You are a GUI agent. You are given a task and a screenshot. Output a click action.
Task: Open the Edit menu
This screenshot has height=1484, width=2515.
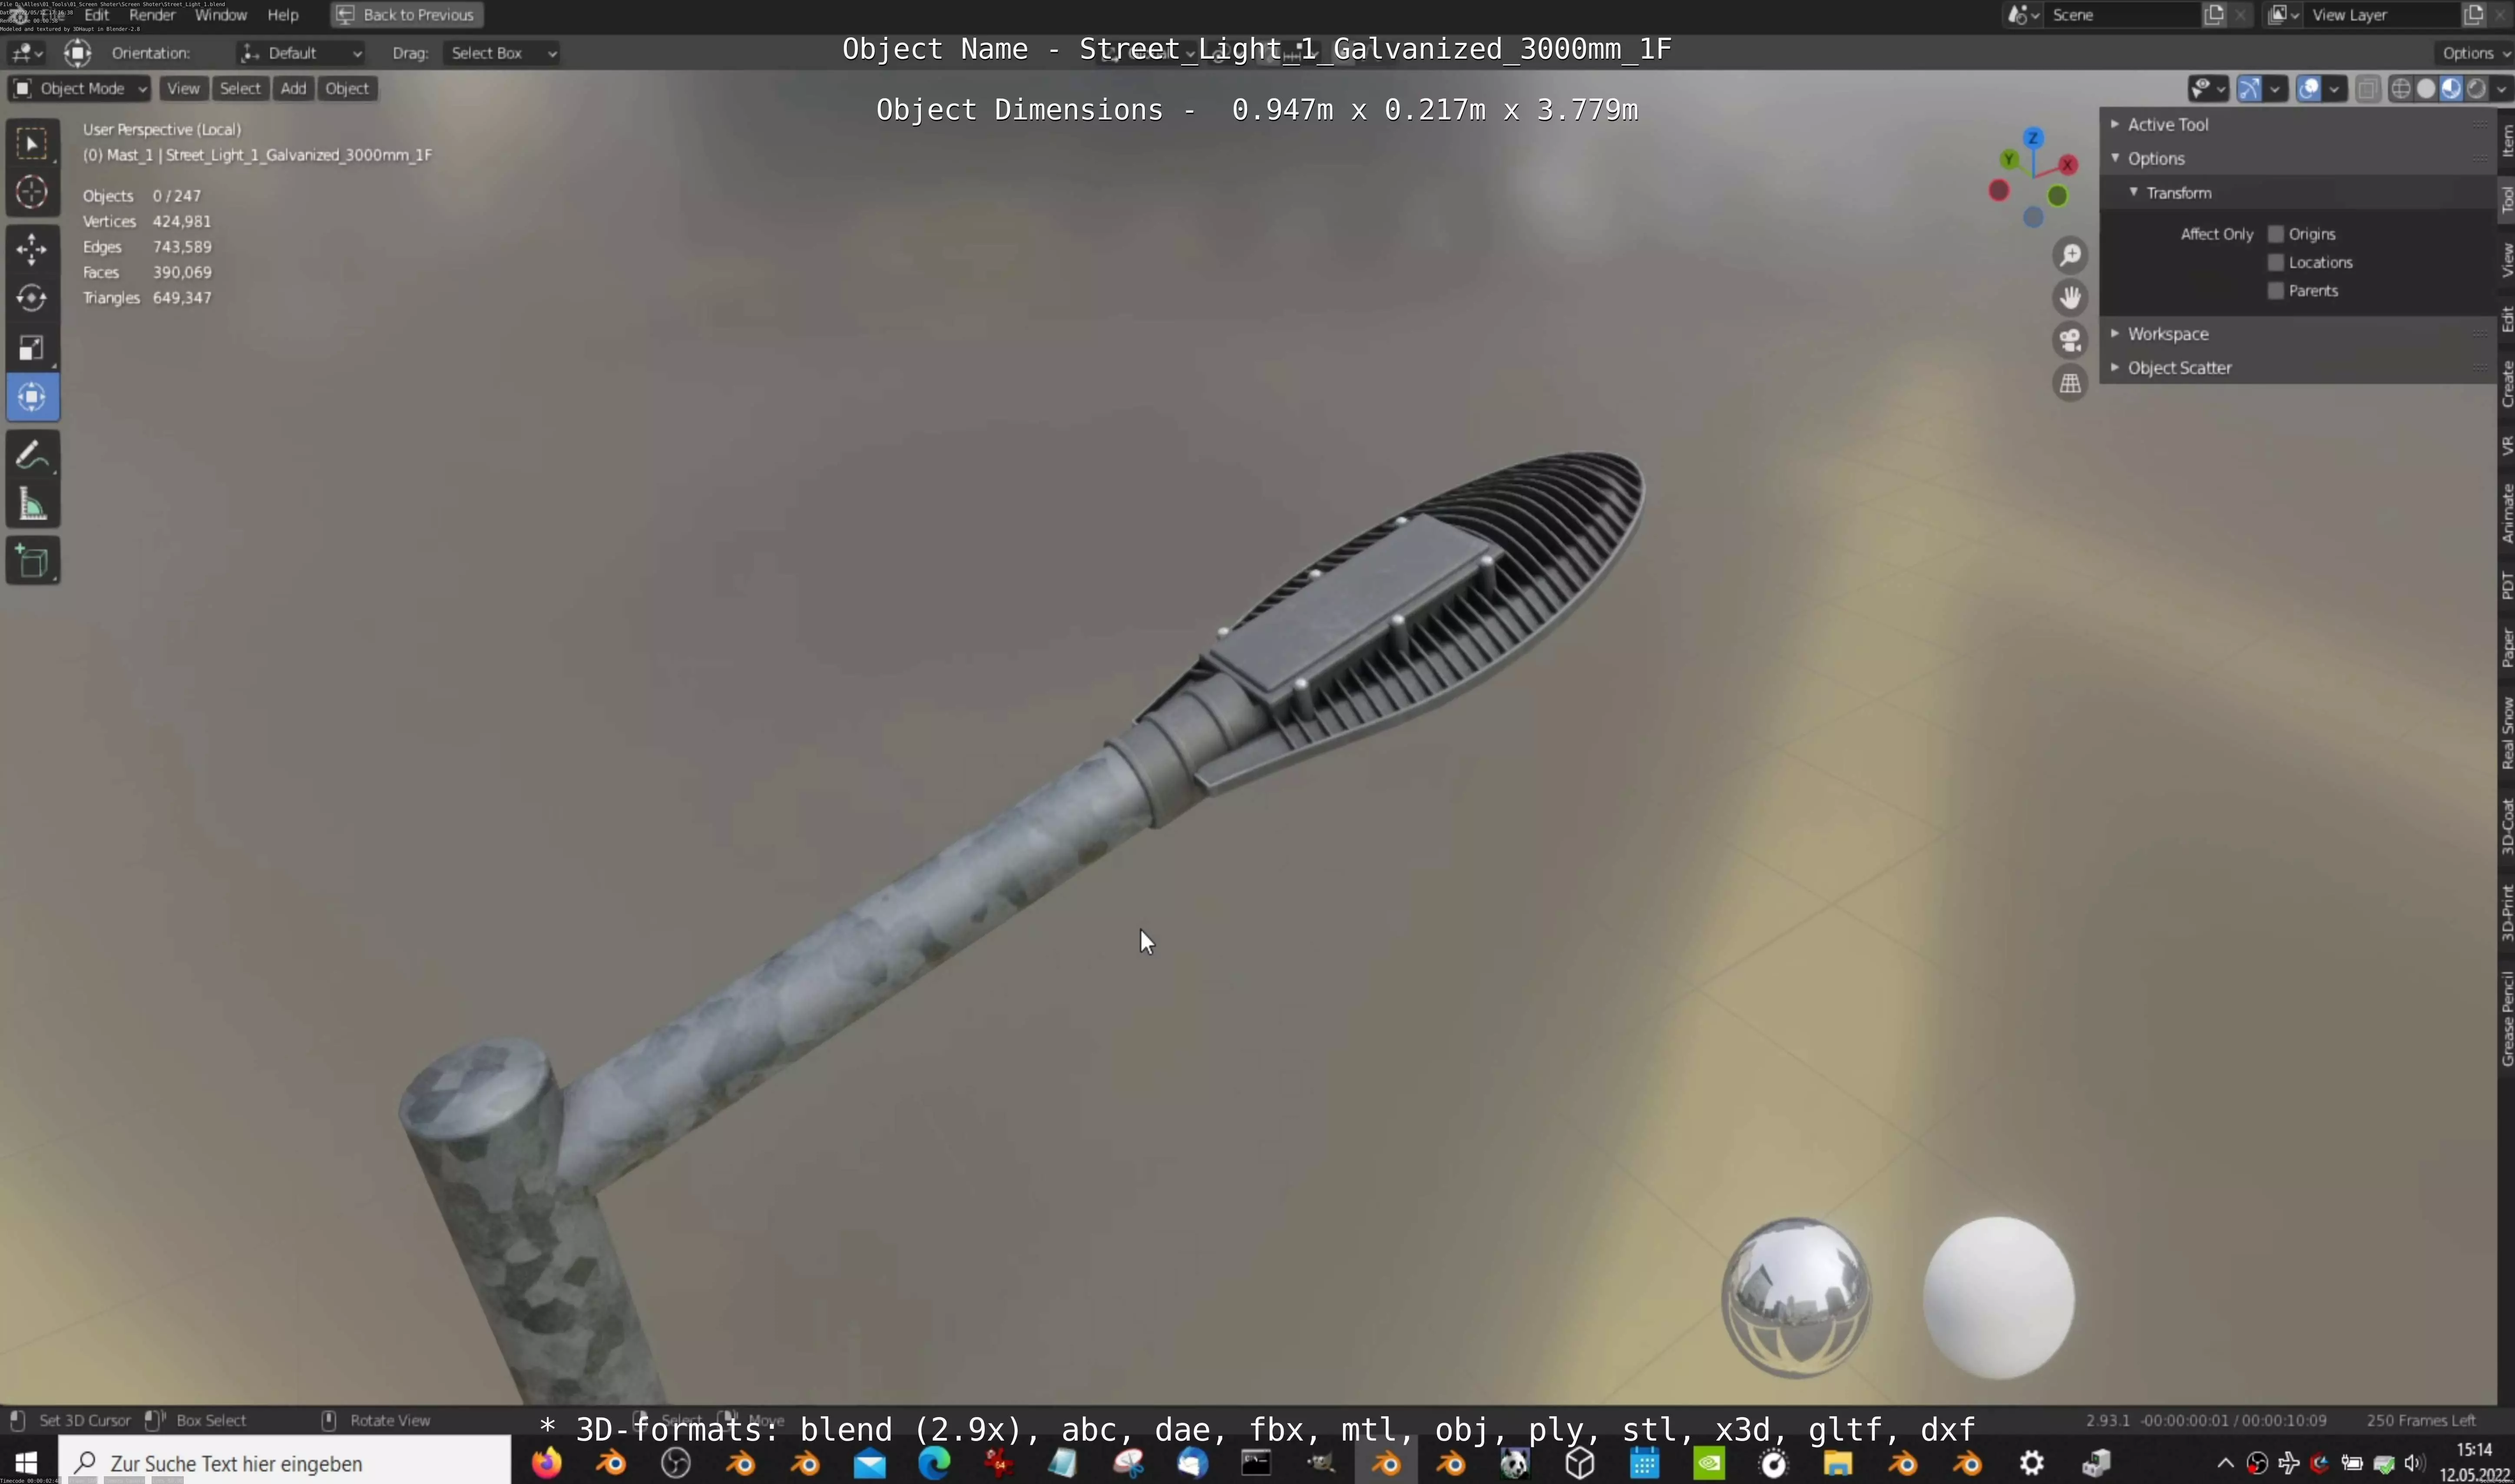click(96, 15)
